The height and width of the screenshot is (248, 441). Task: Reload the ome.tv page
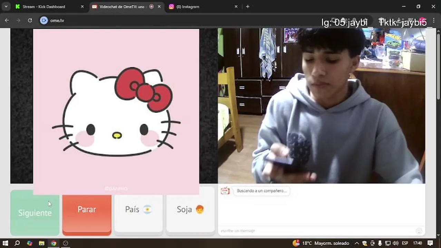point(30,20)
